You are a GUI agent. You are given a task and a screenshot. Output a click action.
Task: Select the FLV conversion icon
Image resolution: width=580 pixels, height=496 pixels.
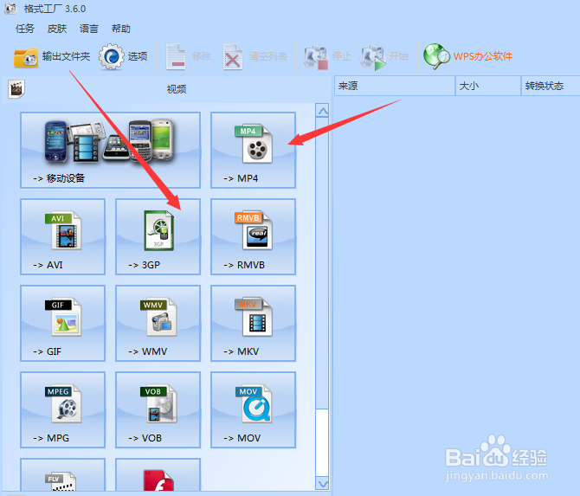click(63, 475)
